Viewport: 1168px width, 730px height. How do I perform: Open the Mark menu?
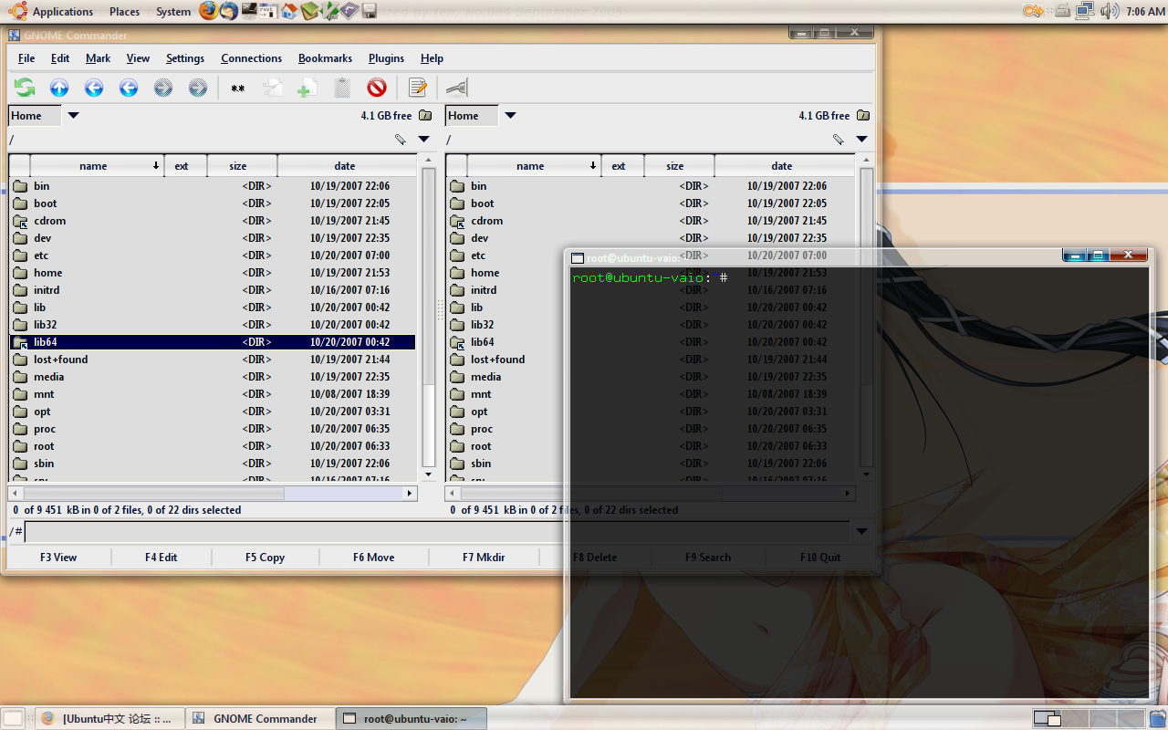(x=99, y=58)
